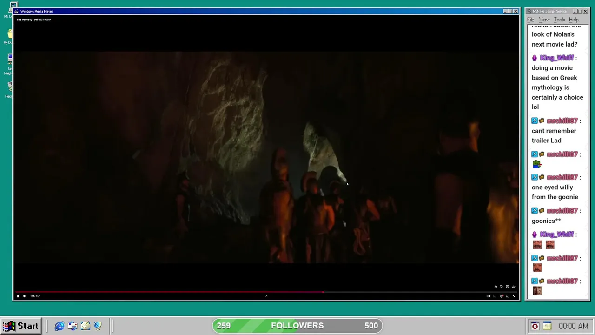Screen dimensions: 595x335
Task: Mute the video using the speaker icon
Action: [25, 296]
